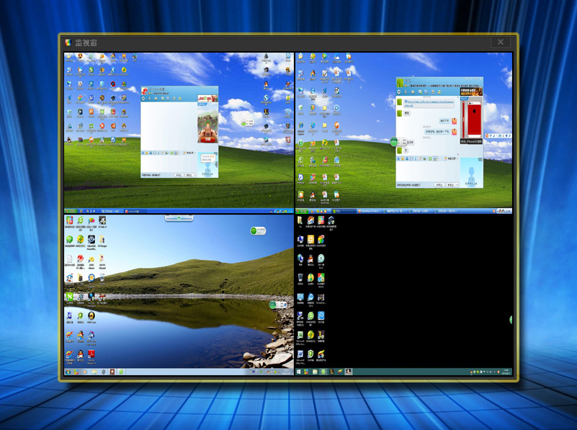Viewport: 577px width, 430px height.
Task: Click the green bamboo avatar in chat header
Action: point(400,82)
